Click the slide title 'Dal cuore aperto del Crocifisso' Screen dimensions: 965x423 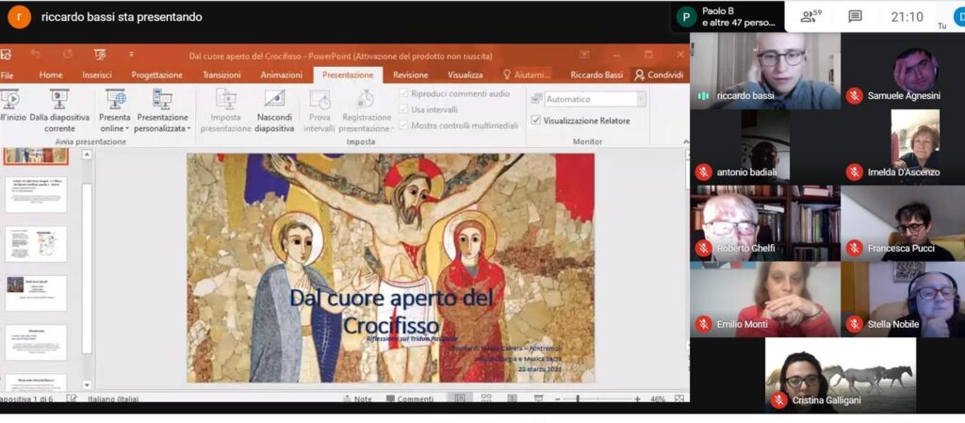point(391,312)
